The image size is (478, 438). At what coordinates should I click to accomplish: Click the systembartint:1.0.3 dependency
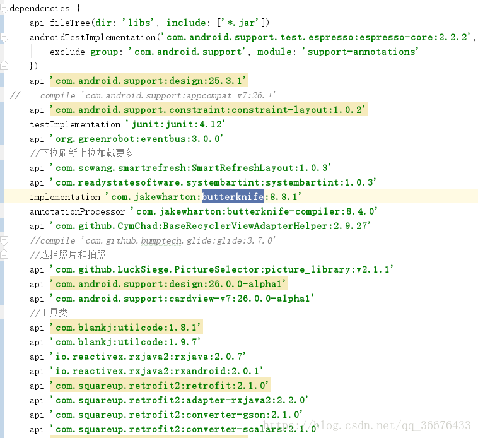213,182
